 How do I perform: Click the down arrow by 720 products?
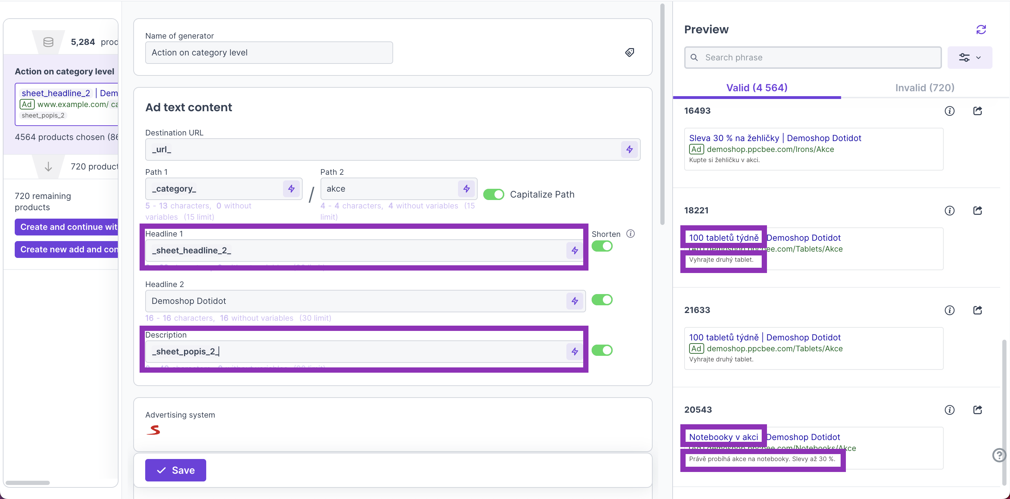coord(48,167)
